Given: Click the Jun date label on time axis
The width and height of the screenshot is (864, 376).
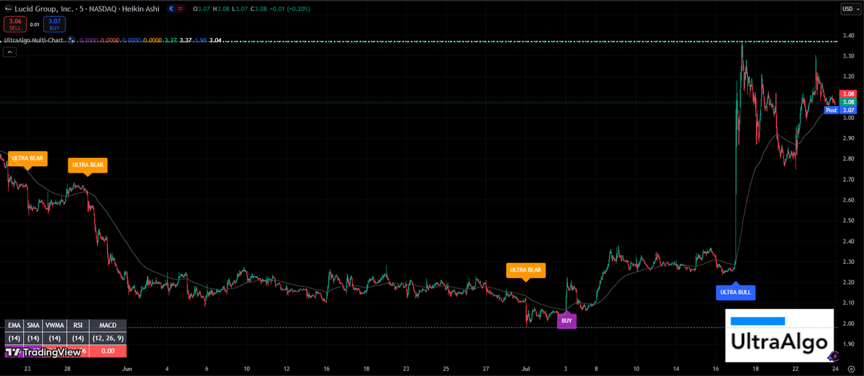Looking at the screenshot, I should point(127,369).
